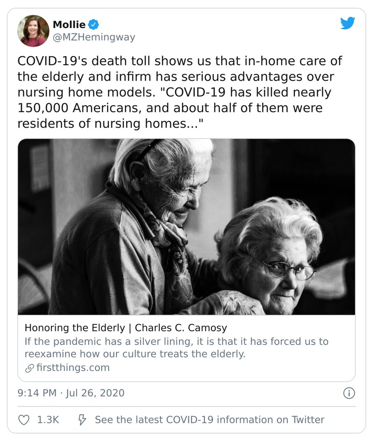374x441 pixels.
Task: Open the Mollie display name
Action: point(69,25)
